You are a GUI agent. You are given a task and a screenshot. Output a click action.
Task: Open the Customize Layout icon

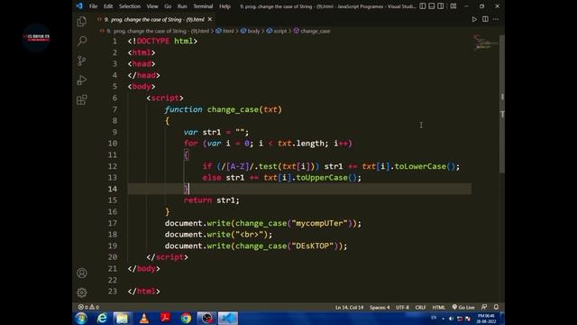453,6
